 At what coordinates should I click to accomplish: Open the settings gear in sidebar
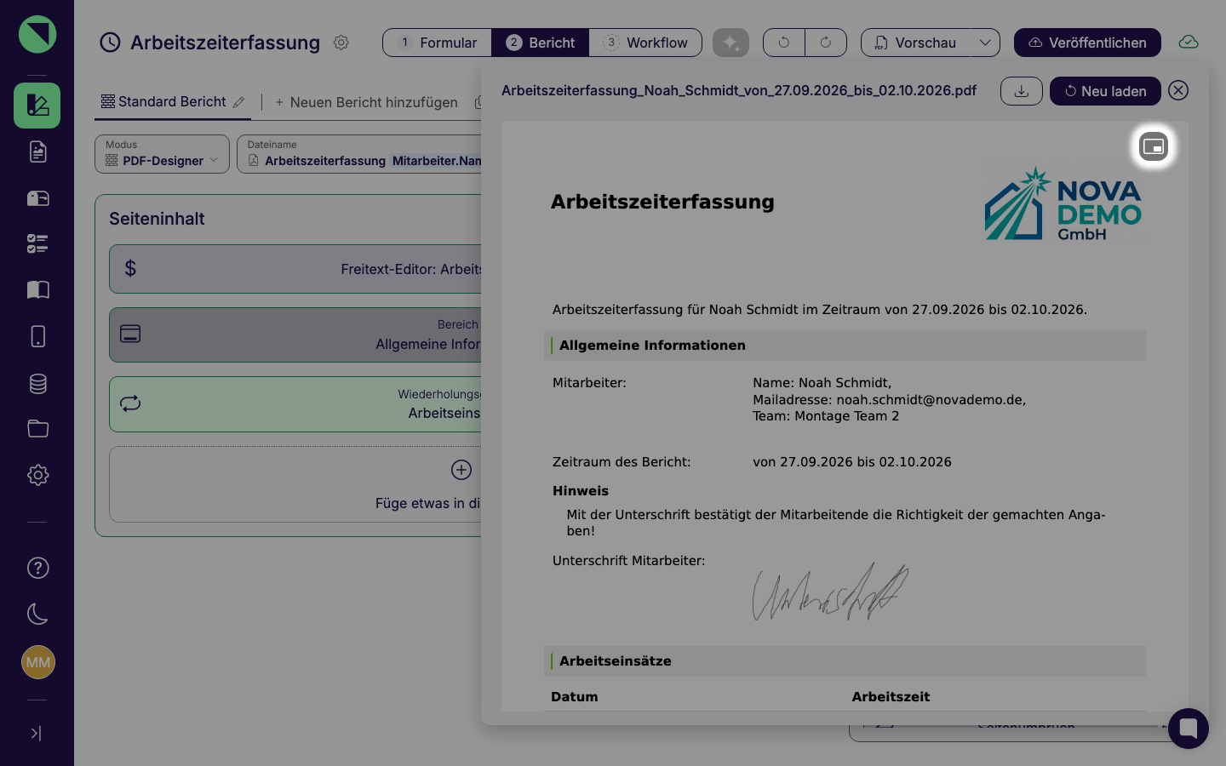click(x=37, y=475)
